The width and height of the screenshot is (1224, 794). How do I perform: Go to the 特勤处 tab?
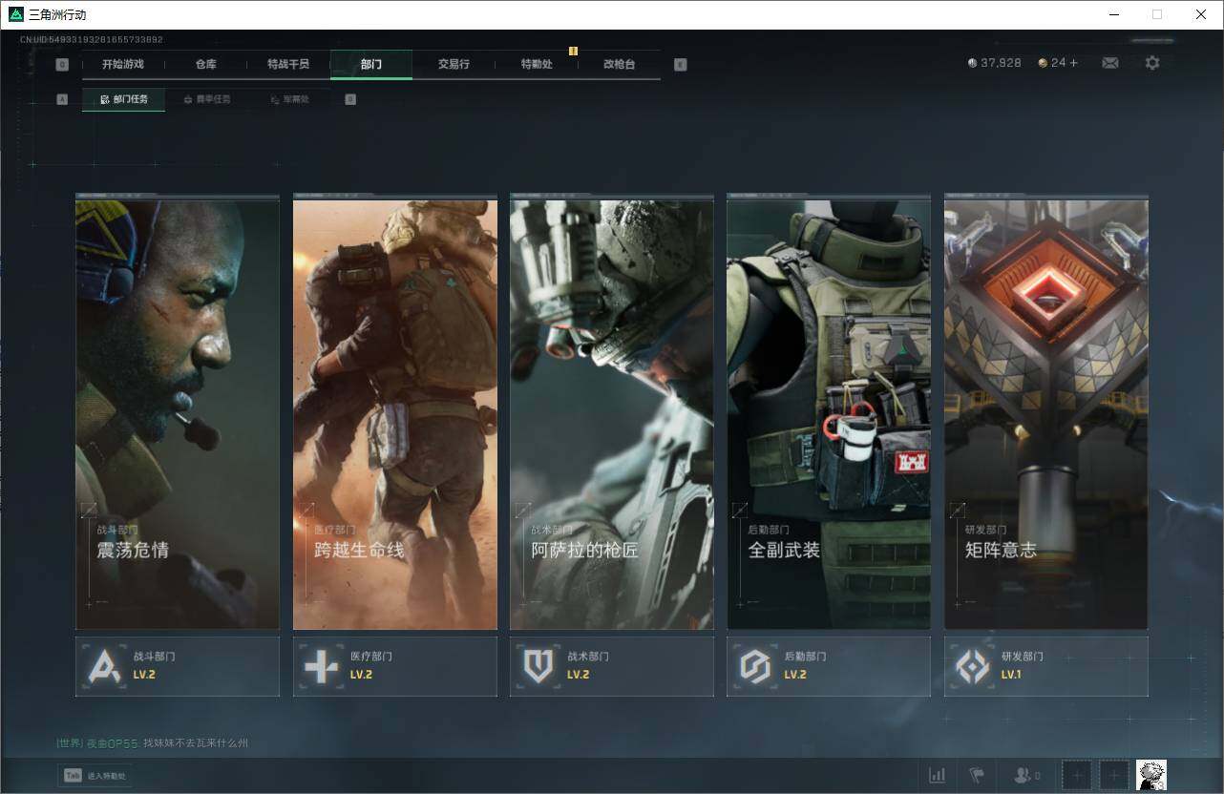[x=536, y=64]
